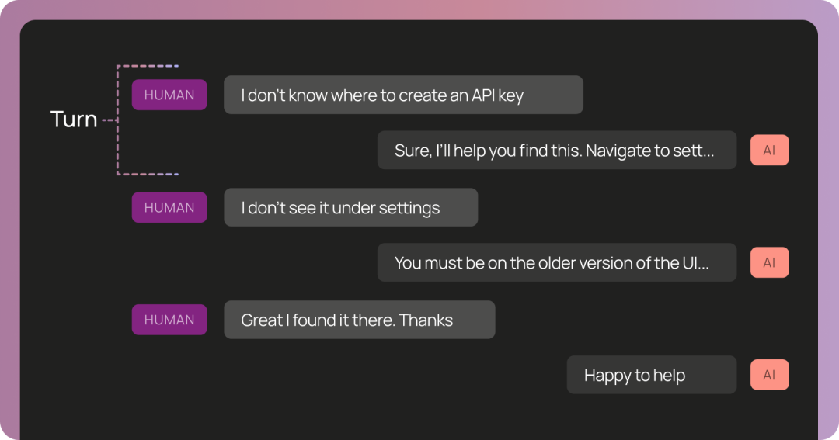Screen dimensions: 839x440
Task: Select the 'I don't see it under settings' bubble
Action: (351, 207)
